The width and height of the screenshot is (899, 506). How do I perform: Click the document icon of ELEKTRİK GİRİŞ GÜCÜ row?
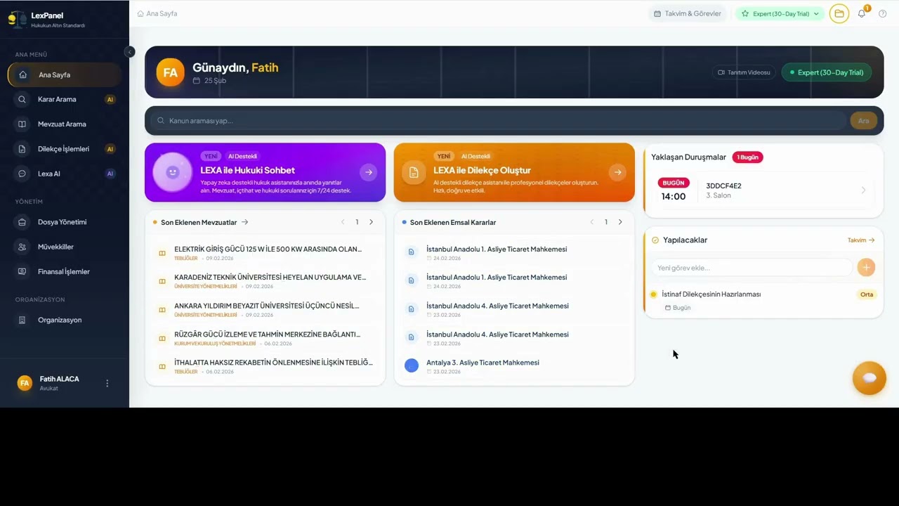coord(162,253)
